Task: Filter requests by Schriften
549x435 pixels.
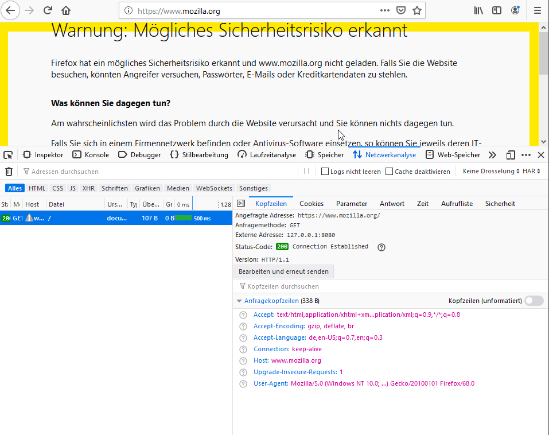Action: coord(115,188)
